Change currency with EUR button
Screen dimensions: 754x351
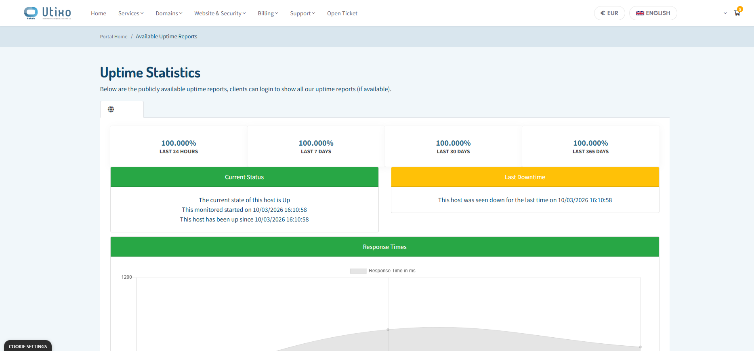coord(609,13)
